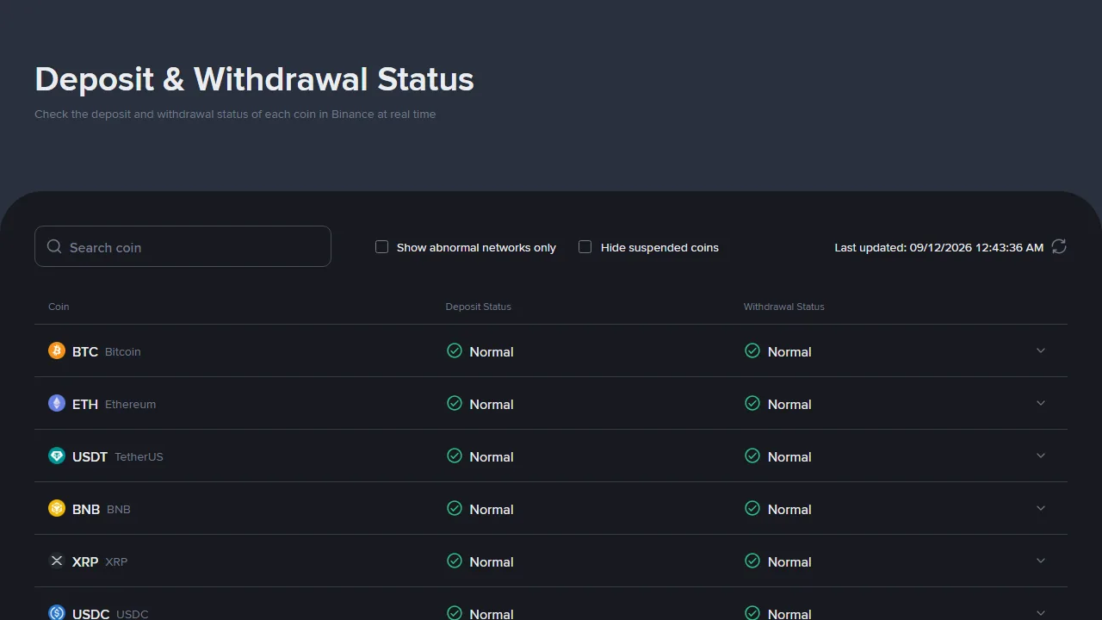Click BTC deposit status check icon
1102x620 pixels.
coord(455,350)
